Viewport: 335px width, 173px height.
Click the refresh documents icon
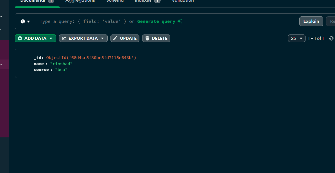(331, 38)
